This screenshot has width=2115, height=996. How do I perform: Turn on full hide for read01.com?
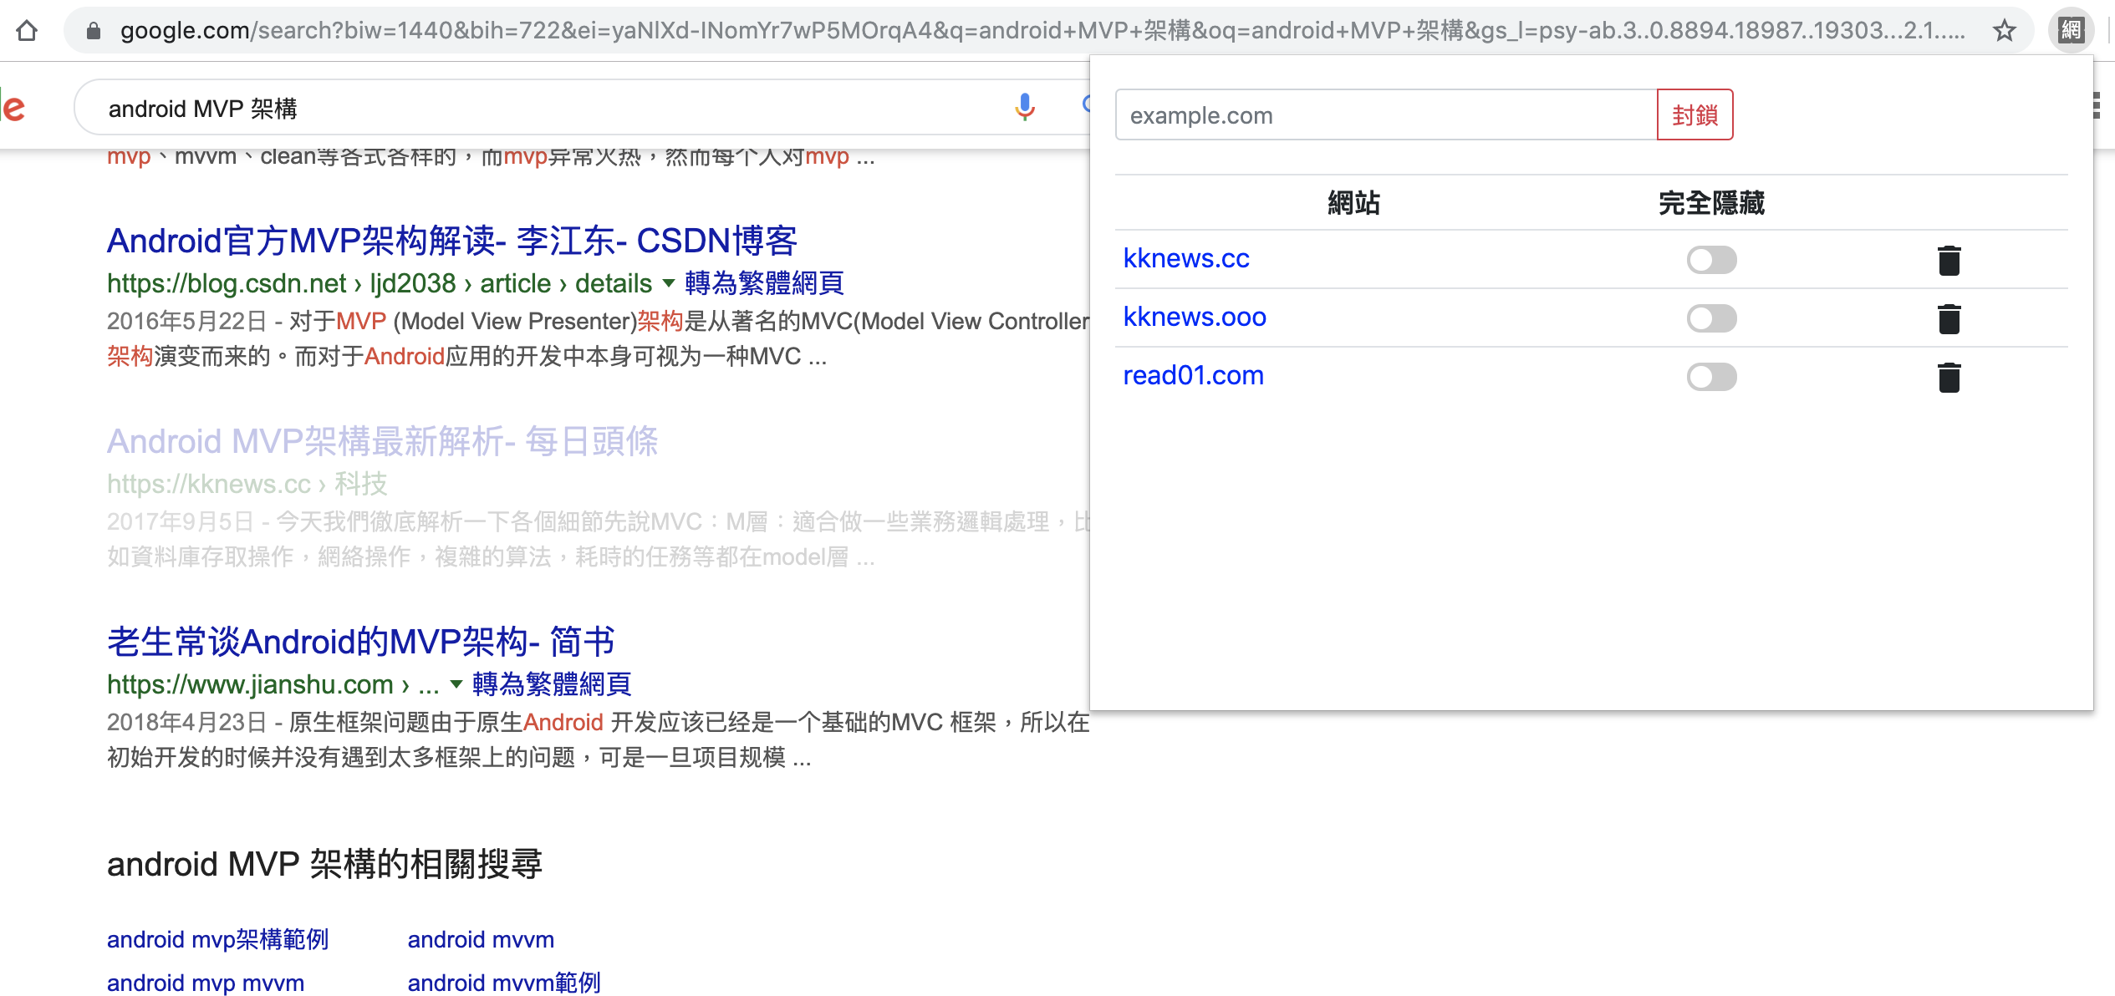click(x=1711, y=377)
